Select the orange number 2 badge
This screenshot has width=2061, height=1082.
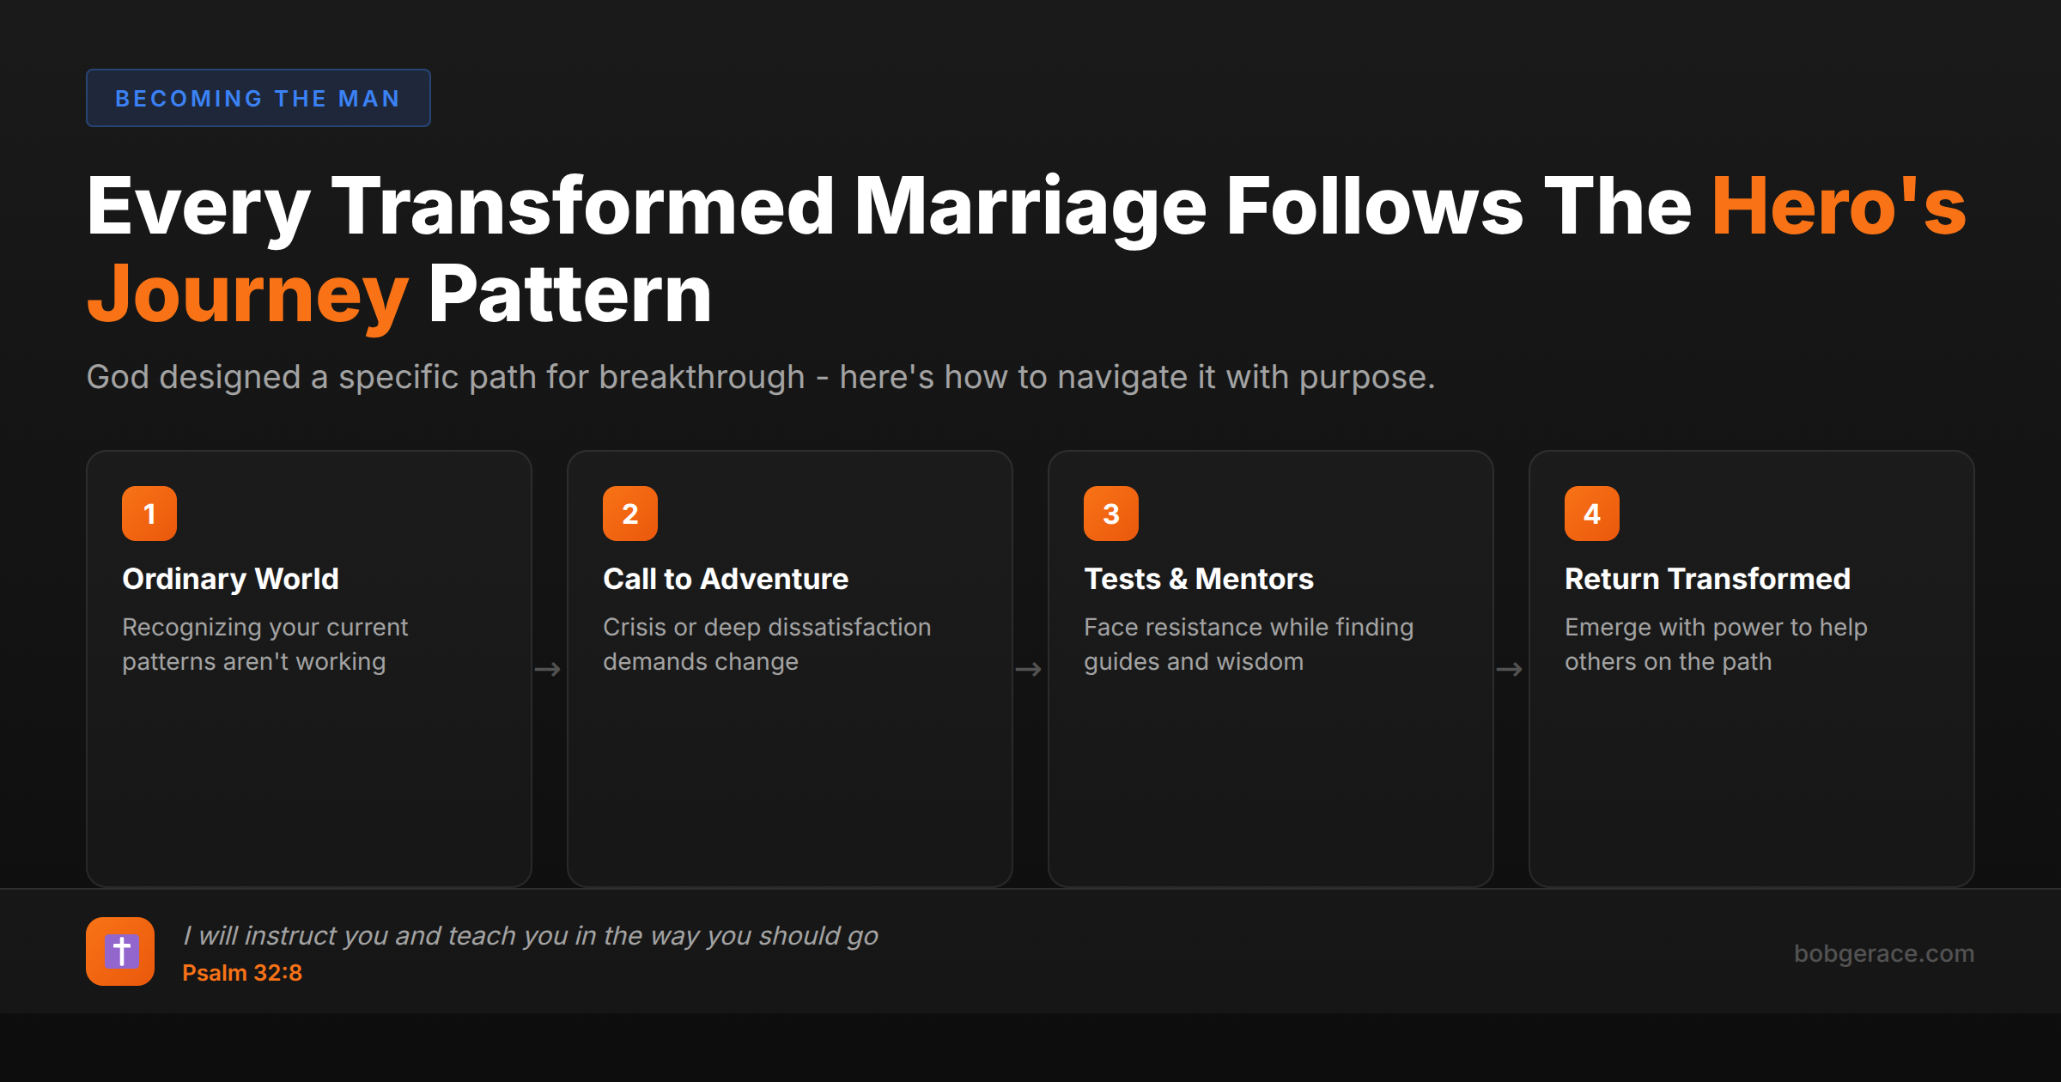629,513
